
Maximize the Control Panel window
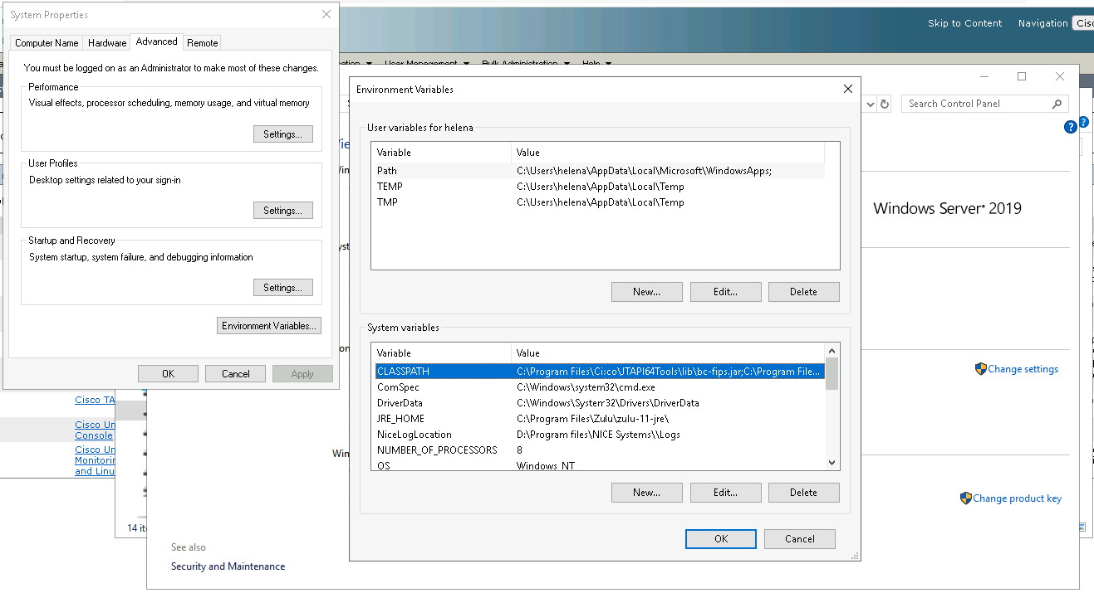click(1022, 76)
